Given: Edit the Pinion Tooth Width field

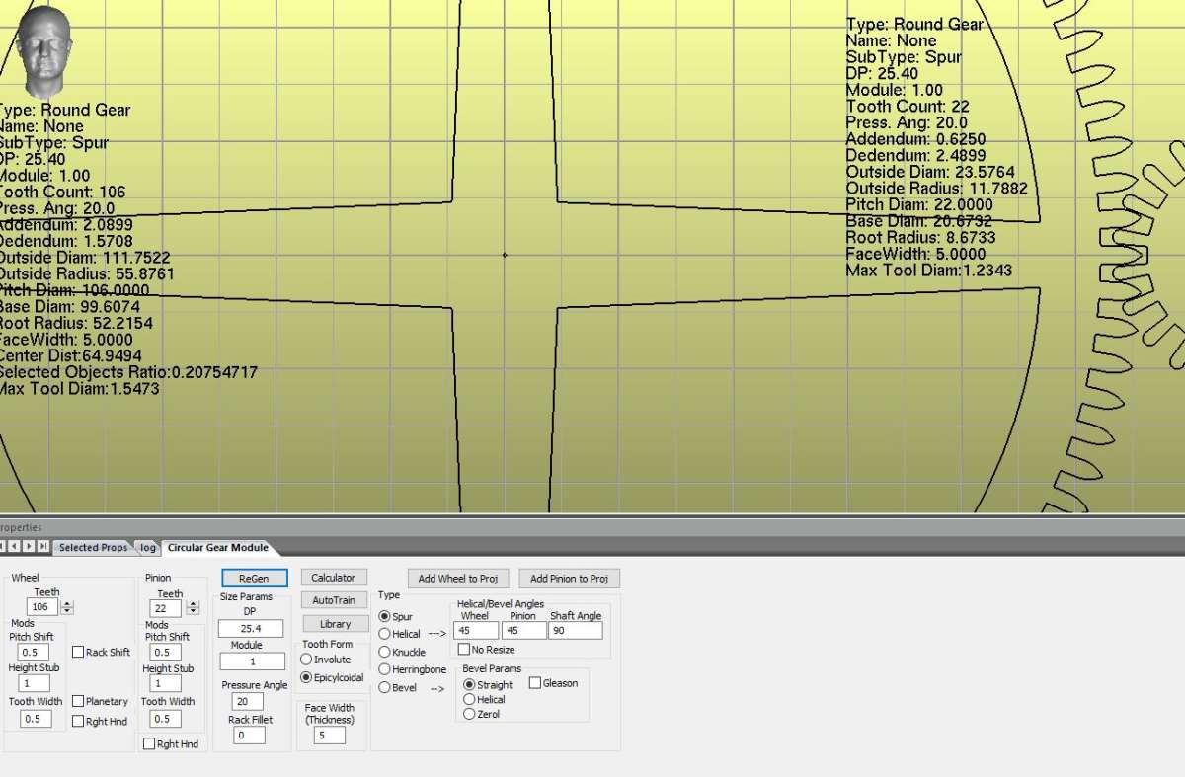Looking at the screenshot, I should (165, 718).
